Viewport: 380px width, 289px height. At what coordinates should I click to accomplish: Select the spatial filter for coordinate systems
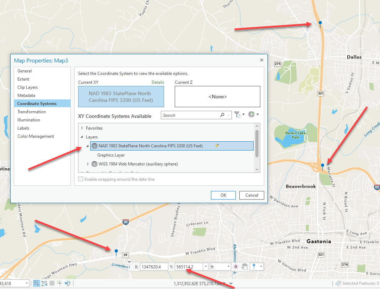tap(237, 115)
